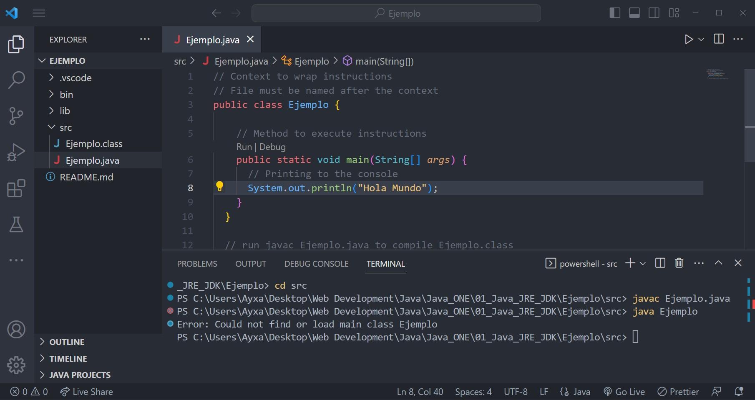This screenshot has width=755, height=400.
Task: Split the editor to the right
Action: [719, 39]
